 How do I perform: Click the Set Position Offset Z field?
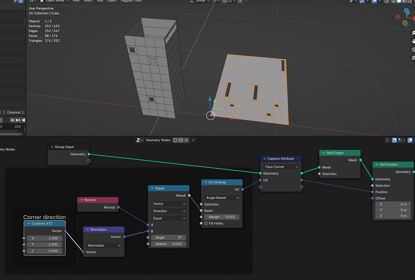393,216
